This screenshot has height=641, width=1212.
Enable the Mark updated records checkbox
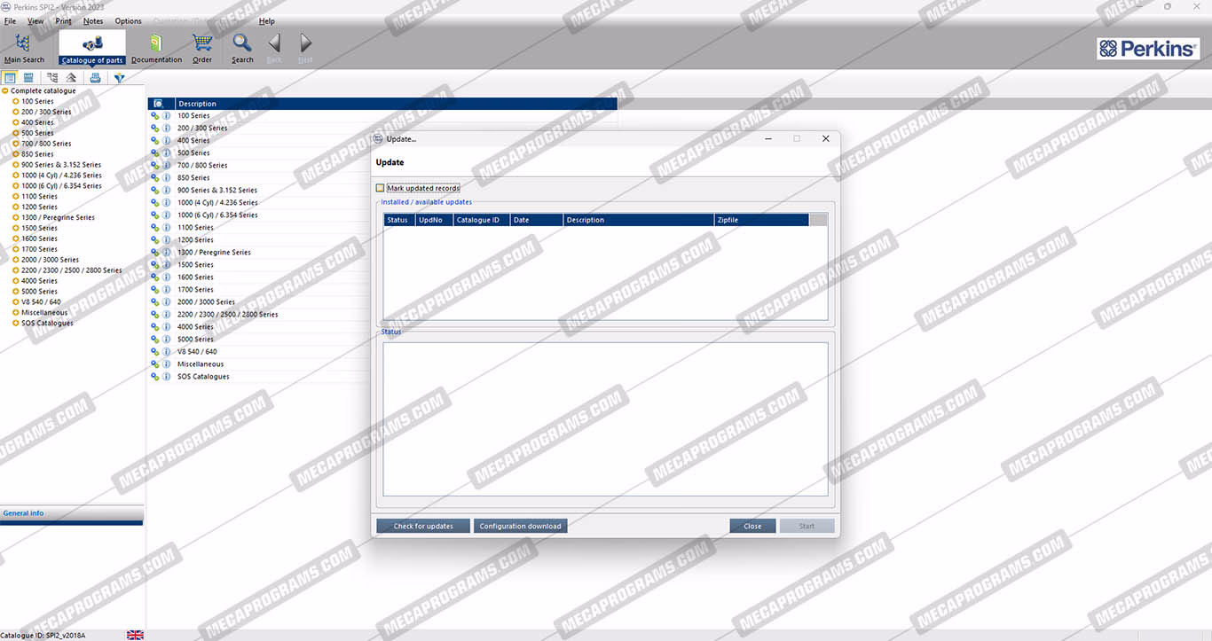pos(381,188)
